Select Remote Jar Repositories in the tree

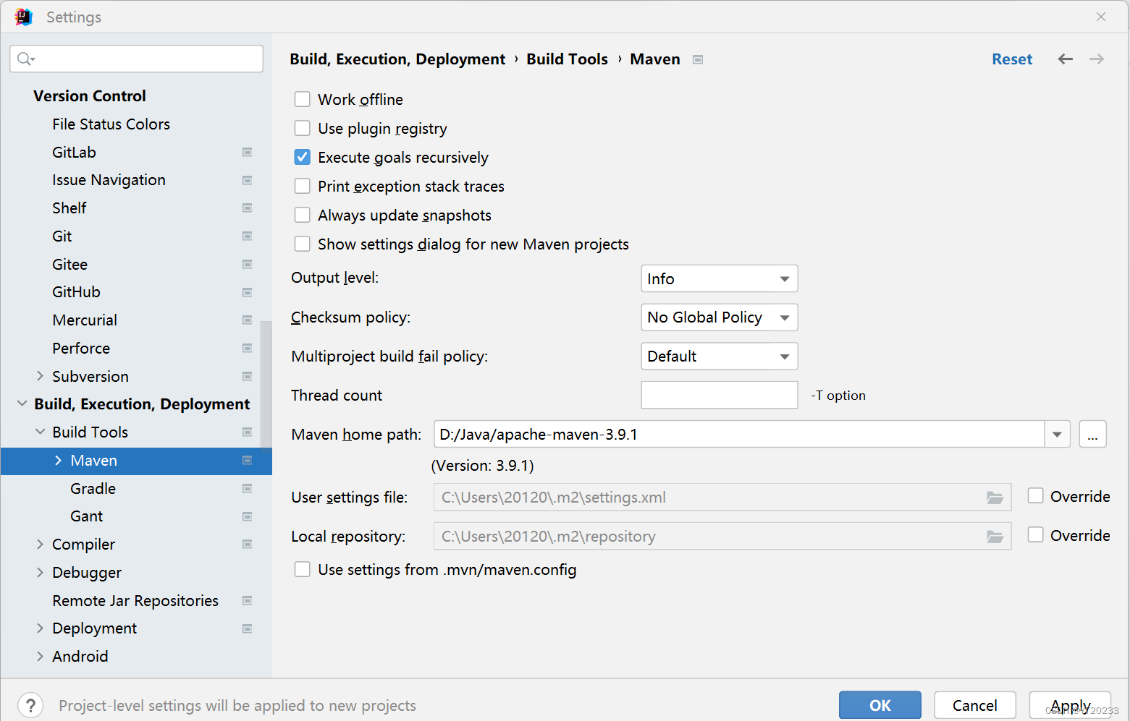(x=135, y=601)
